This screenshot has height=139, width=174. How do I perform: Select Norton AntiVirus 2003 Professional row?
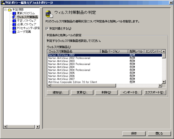point(105,64)
